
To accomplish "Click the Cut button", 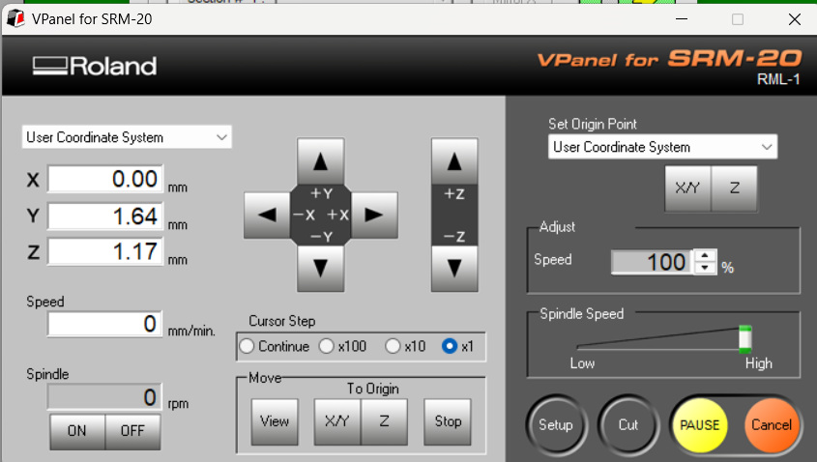I will tap(627, 425).
